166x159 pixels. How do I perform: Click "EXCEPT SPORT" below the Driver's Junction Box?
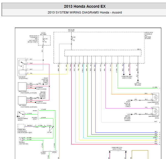tap(43, 153)
